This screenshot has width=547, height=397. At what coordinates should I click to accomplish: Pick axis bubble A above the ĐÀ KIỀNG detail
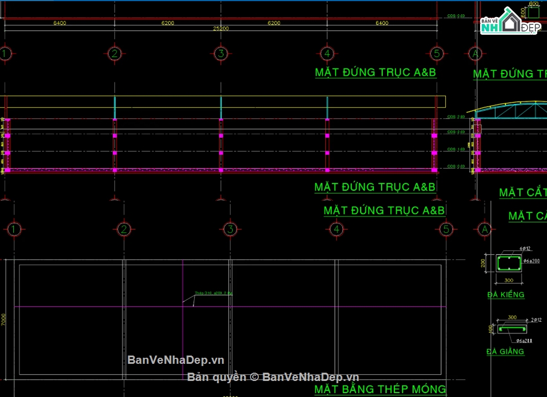coord(485,229)
